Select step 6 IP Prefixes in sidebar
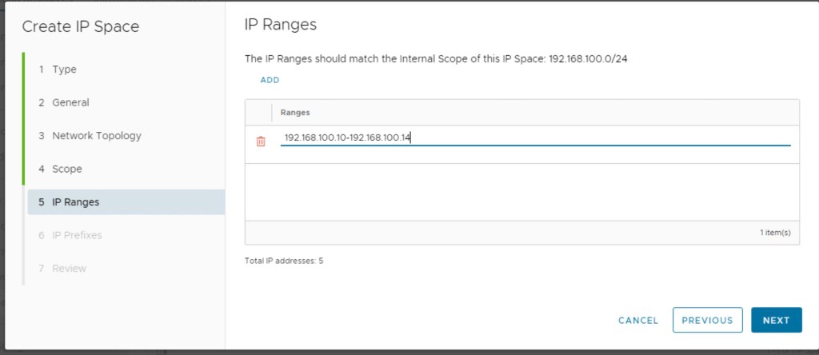Screen dimensions: 819x355 [77, 235]
